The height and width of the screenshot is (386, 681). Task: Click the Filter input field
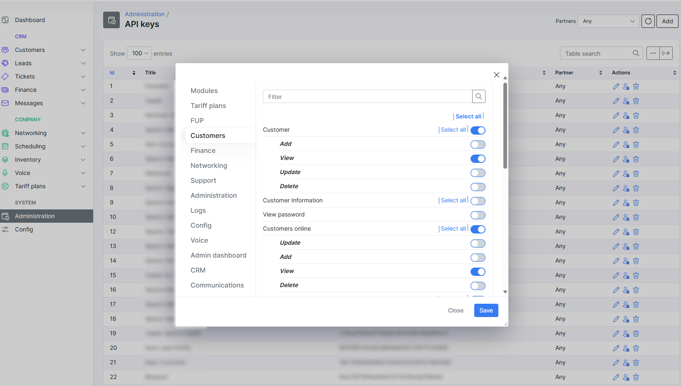[367, 96]
